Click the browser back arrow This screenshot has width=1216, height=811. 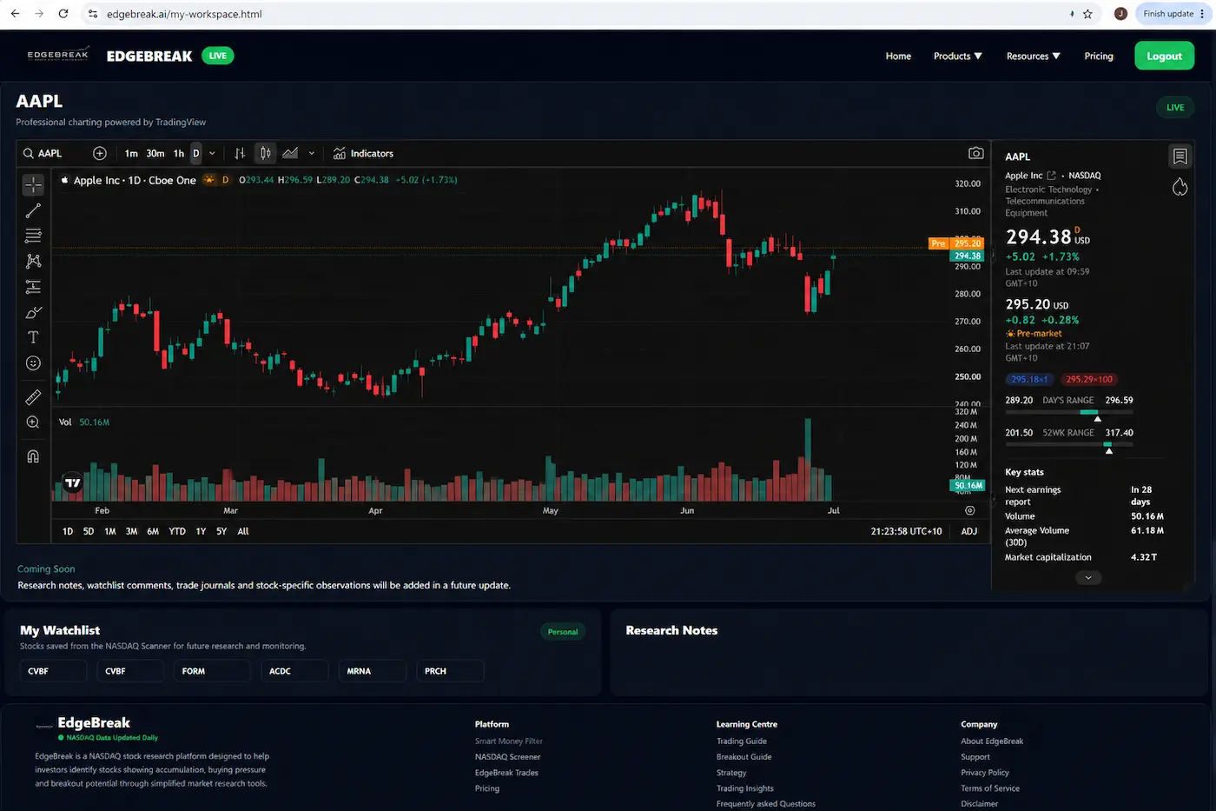[15, 14]
